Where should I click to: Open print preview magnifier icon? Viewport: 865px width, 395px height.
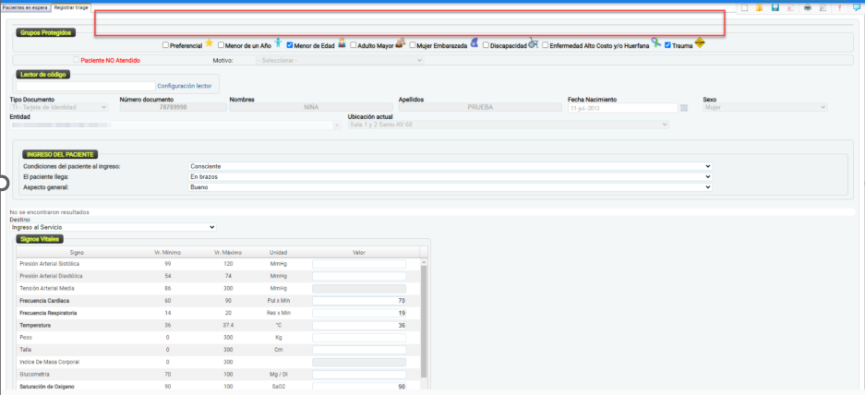(x=823, y=7)
